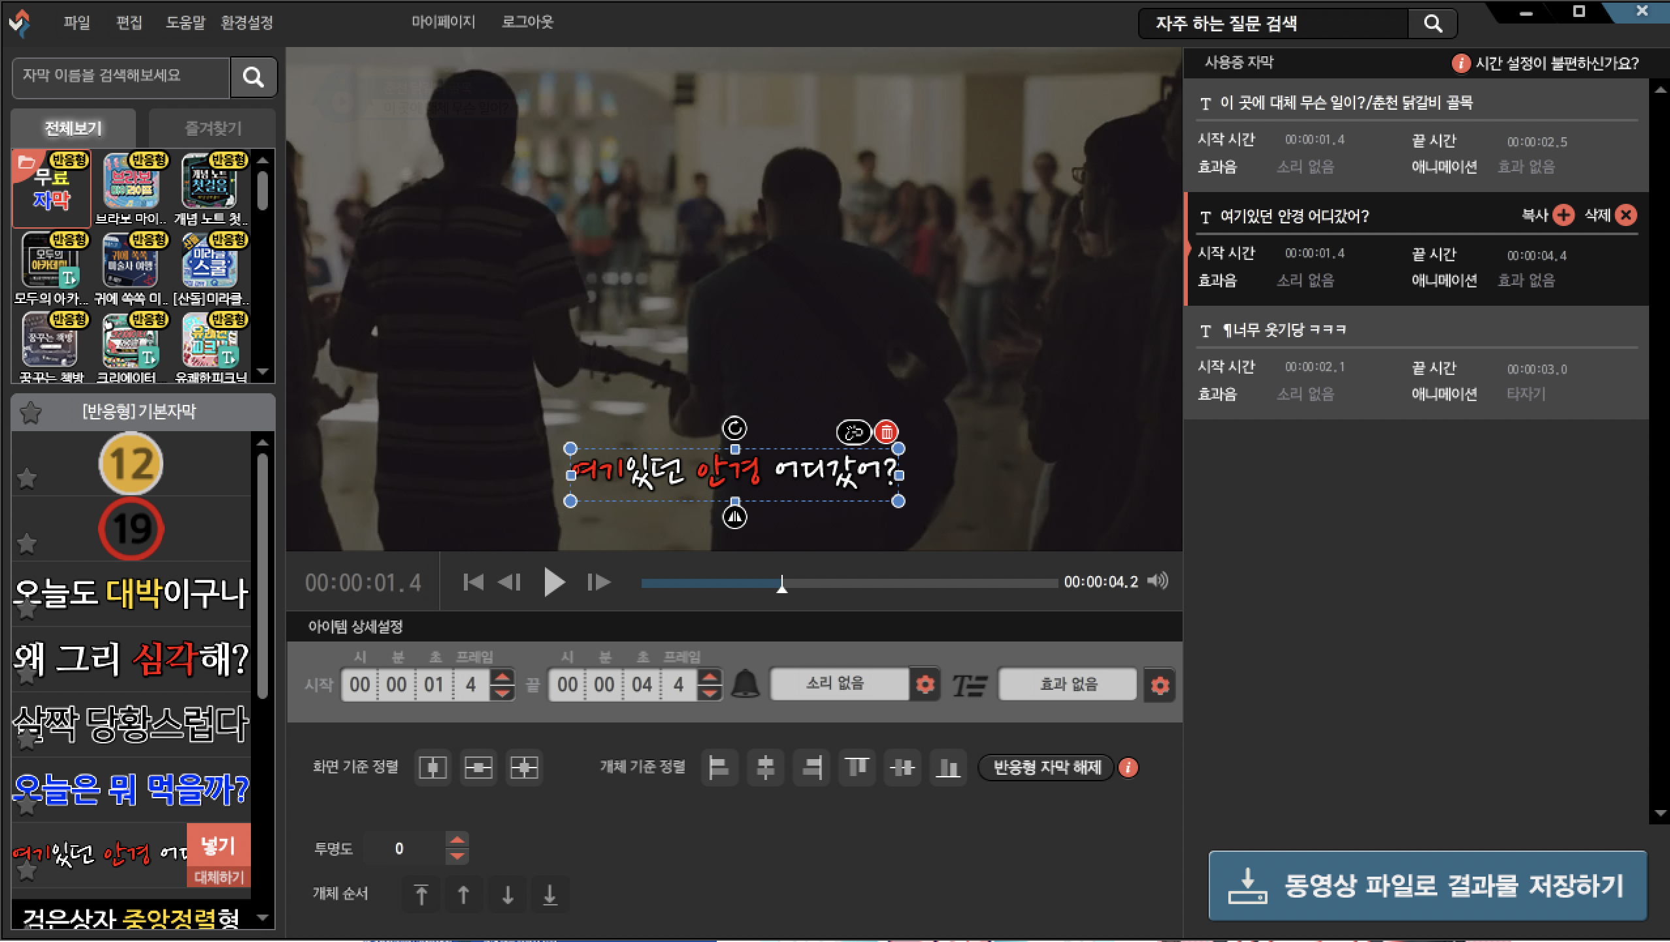1670x942 pixels.
Task: Open animation effect gear settings
Action: pyautogui.click(x=1159, y=685)
